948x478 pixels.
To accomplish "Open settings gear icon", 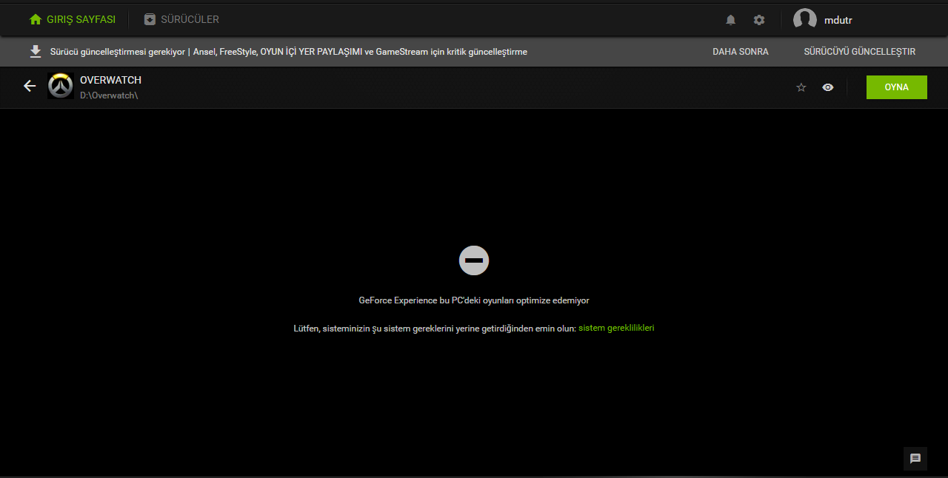I will (759, 20).
